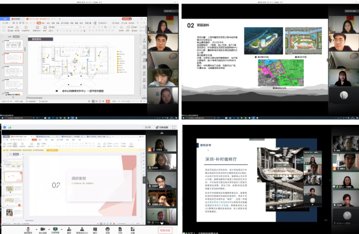Open the documents icon in the meeting toolbar
The width and height of the screenshot is (359, 234).
point(120,229)
